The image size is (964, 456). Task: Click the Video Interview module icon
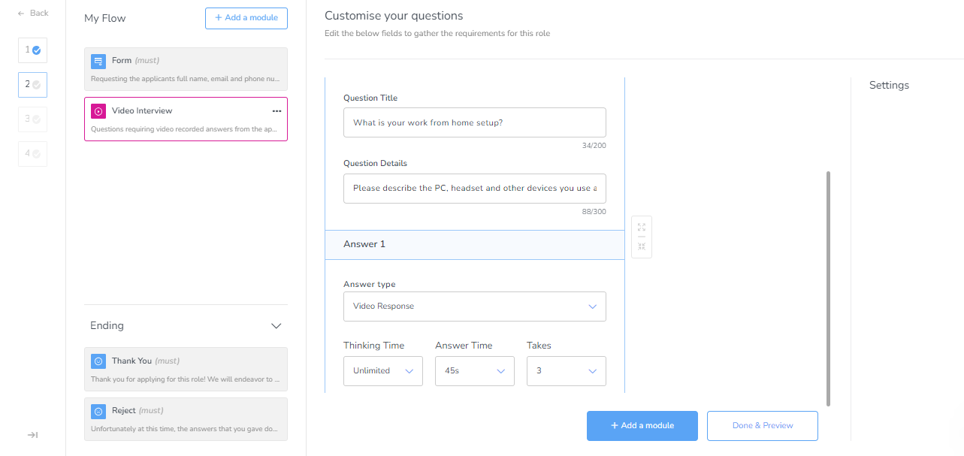[98, 111]
